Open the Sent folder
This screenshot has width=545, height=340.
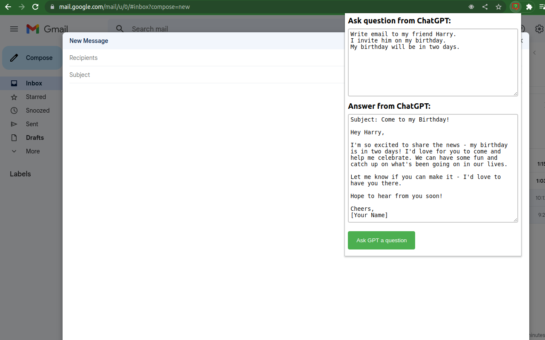click(31, 124)
